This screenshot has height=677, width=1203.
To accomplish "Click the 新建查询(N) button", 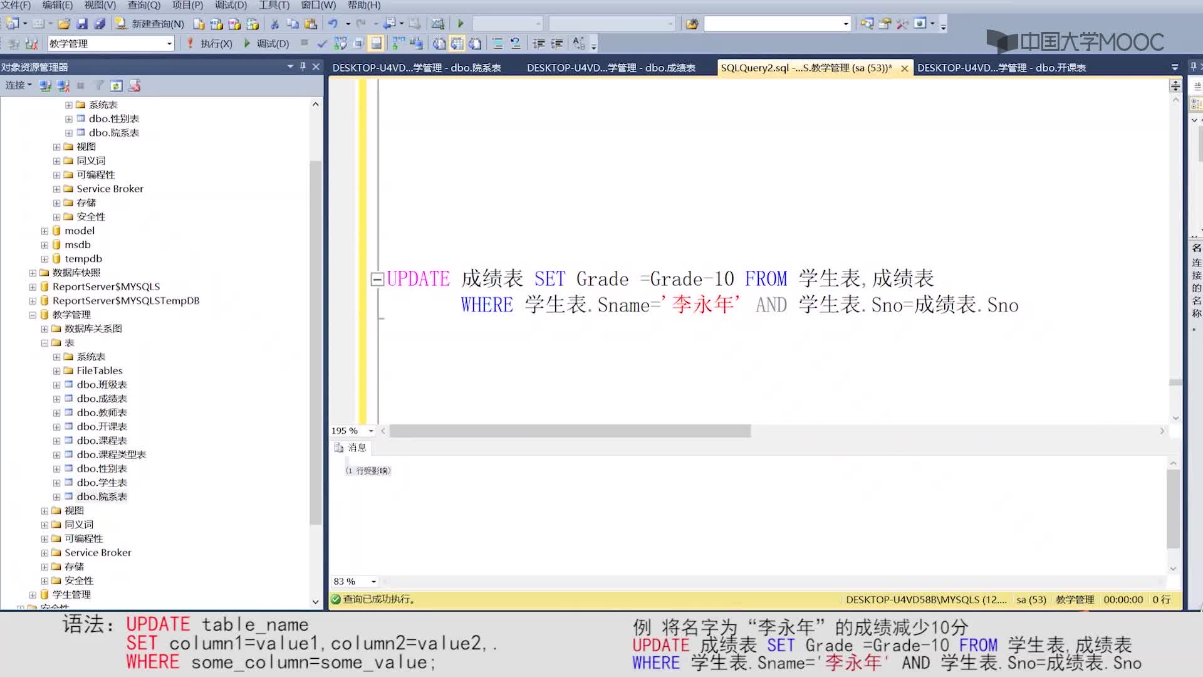I will (151, 24).
